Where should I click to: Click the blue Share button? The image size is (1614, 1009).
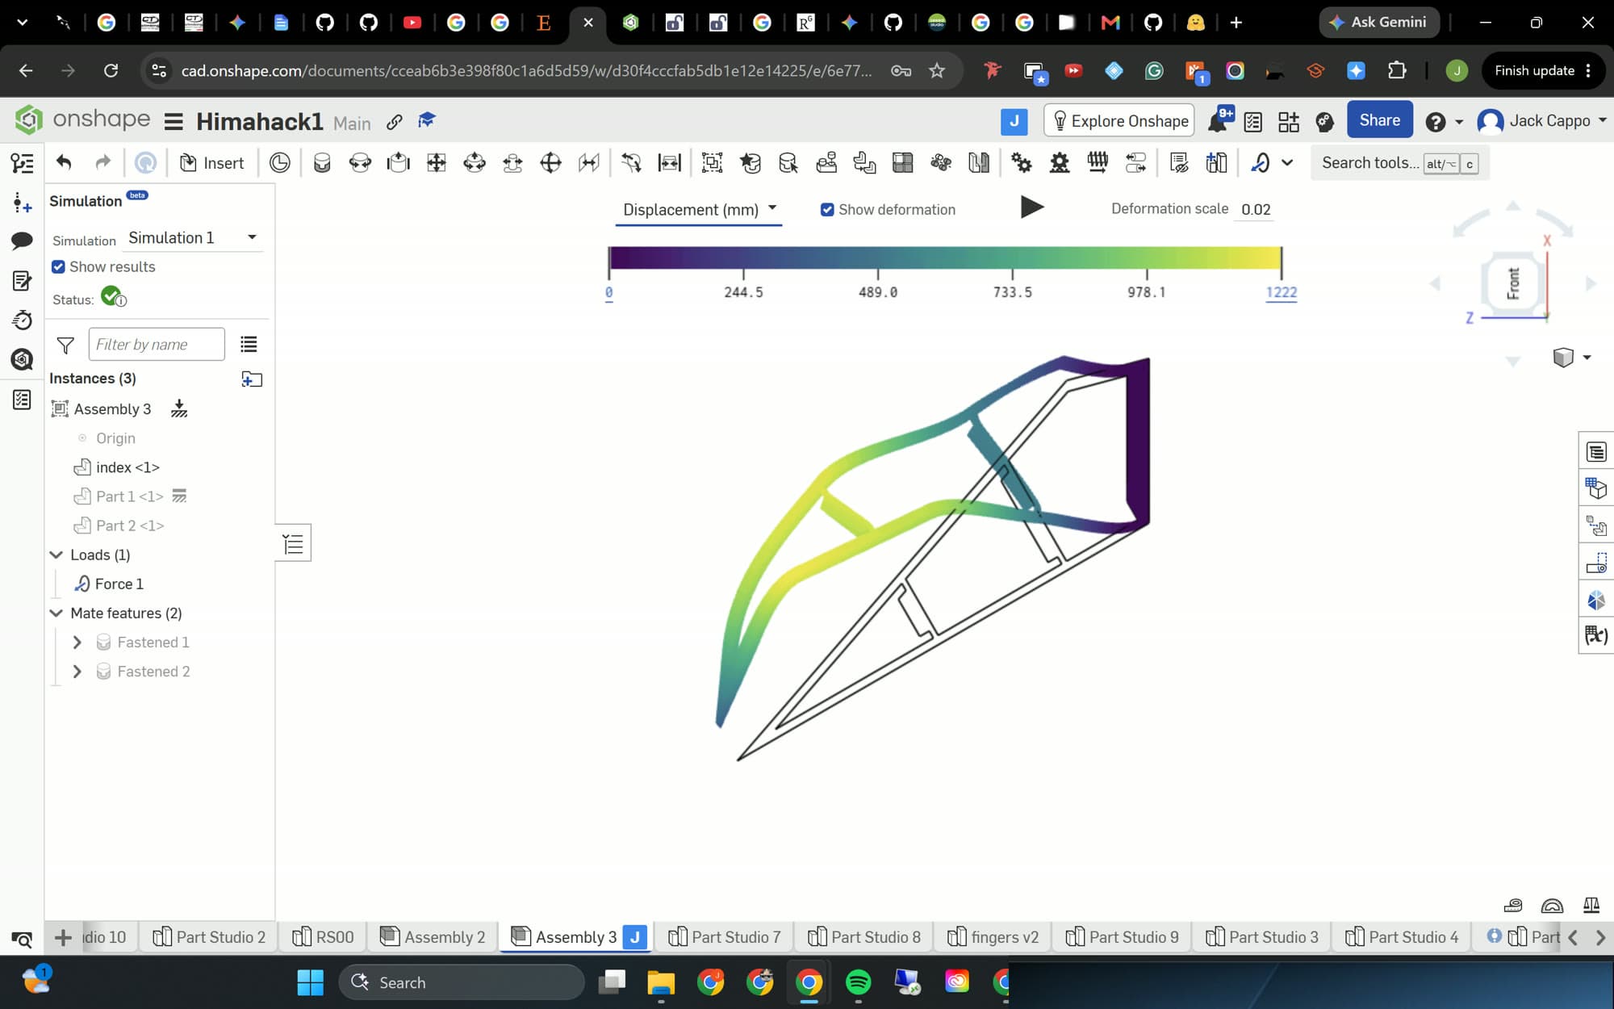click(1379, 120)
